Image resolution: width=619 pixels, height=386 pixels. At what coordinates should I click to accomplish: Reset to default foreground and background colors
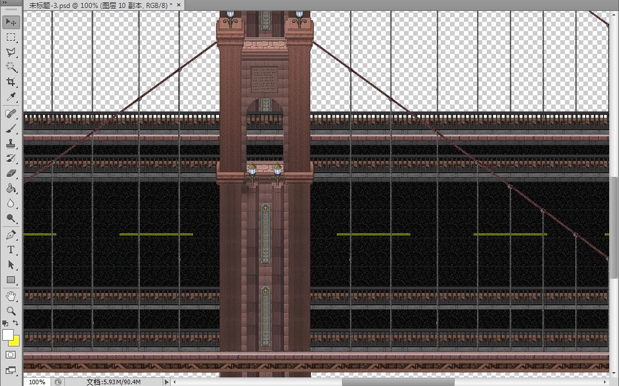[5, 323]
